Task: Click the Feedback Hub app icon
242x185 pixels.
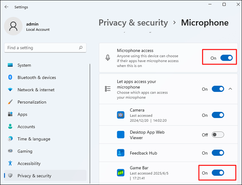Action: pos(121,153)
